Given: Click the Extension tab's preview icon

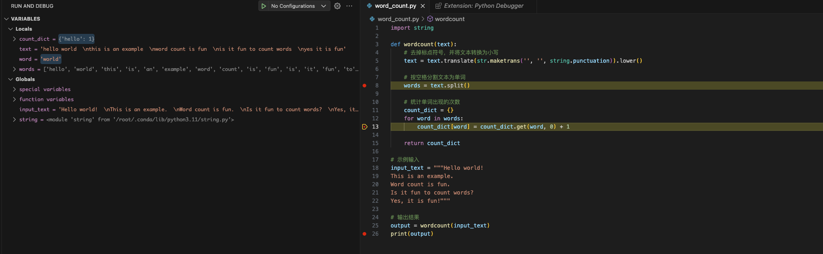Looking at the screenshot, I should click(x=438, y=6).
